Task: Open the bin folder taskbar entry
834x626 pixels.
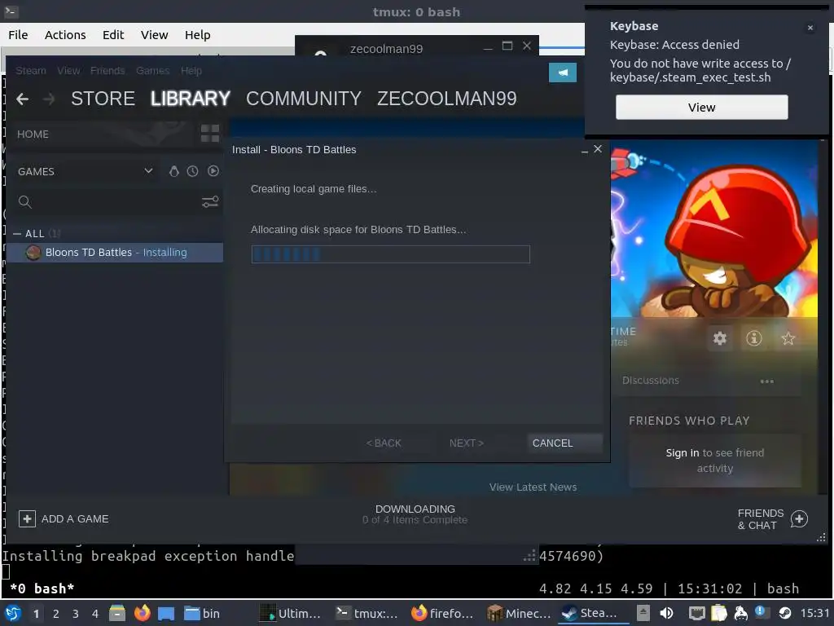Action: point(202,613)
